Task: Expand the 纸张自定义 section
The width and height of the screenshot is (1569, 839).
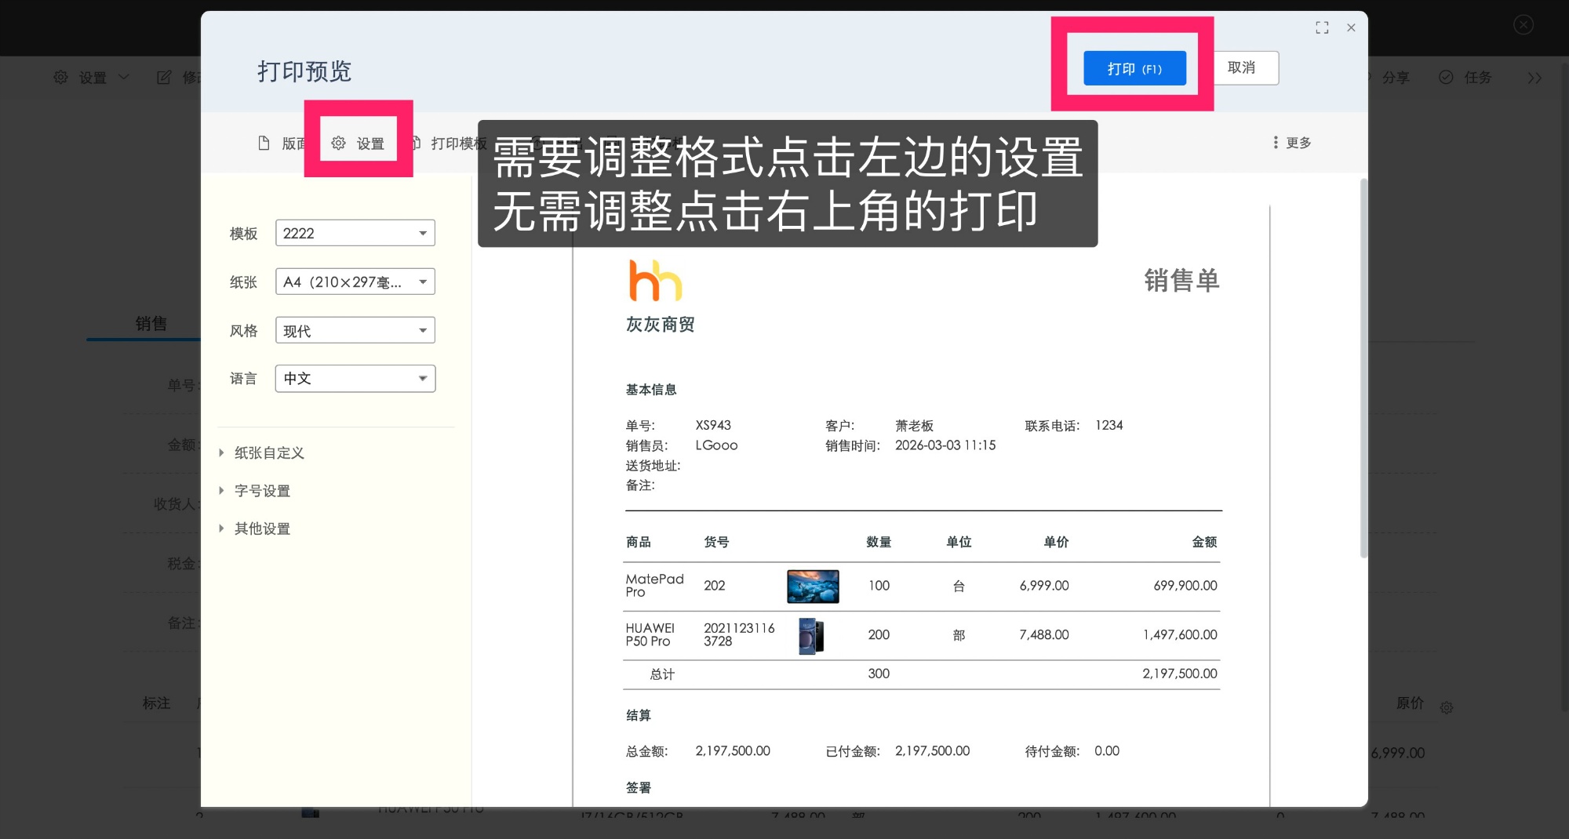Action: (268, 452)
